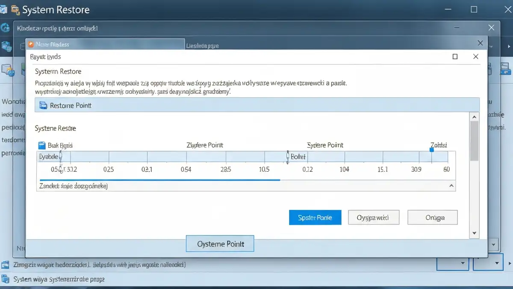Image resolution: width=513 pixels, height=289 pixels.
Task: Click the value 104 on timeline
Action: pyautogui.click(x=344, y=169)
